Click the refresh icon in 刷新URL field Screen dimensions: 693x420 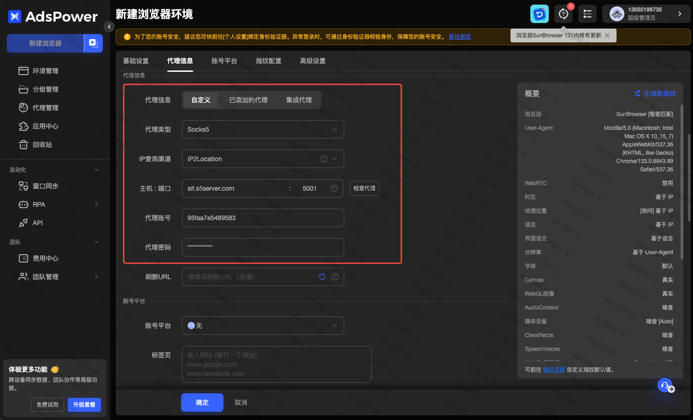coord(322,277)
